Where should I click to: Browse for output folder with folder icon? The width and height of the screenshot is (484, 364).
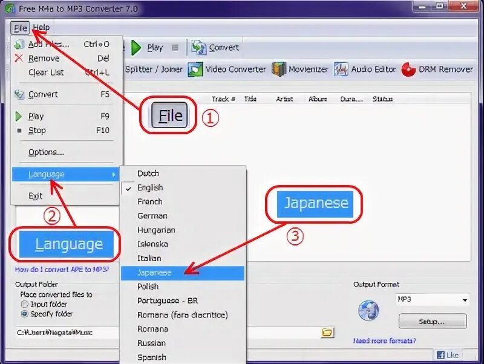(327, 332)
